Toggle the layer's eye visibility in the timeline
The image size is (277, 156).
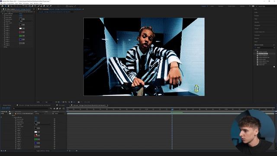(x=1, y=114)
